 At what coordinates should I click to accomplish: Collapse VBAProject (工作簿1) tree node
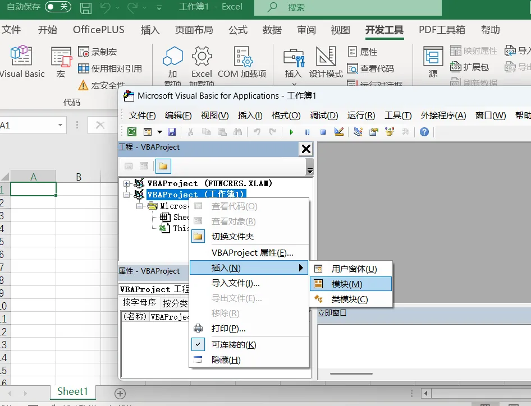127,195
